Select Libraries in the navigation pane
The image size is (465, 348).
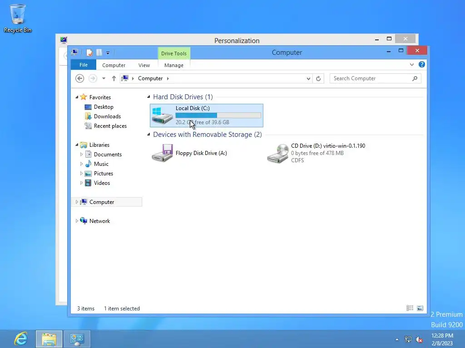click(99, 145)
